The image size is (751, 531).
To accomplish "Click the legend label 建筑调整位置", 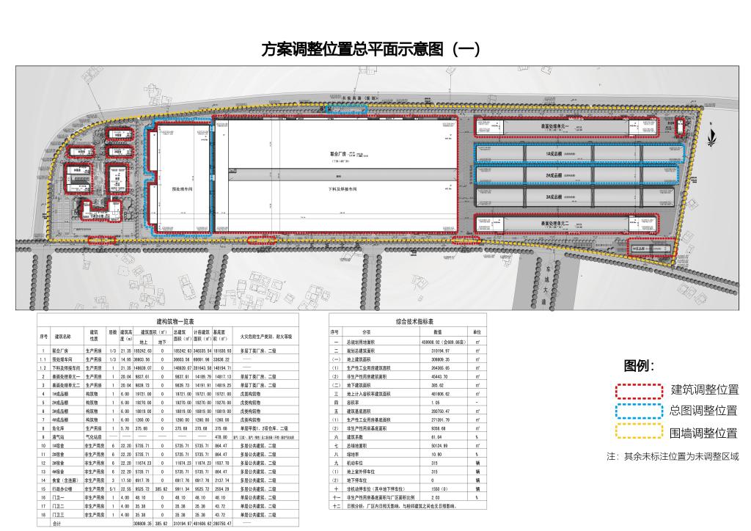I will click(x=705, y=389).
